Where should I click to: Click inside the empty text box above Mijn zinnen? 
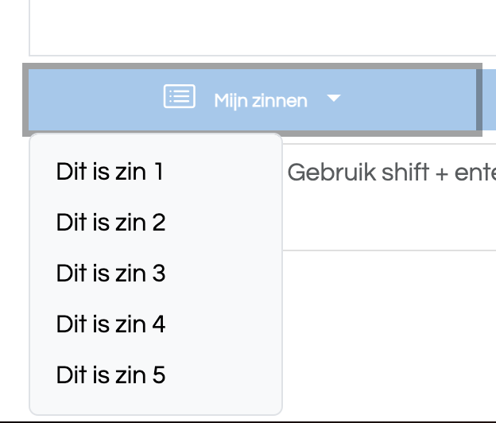tap(262, 27)
